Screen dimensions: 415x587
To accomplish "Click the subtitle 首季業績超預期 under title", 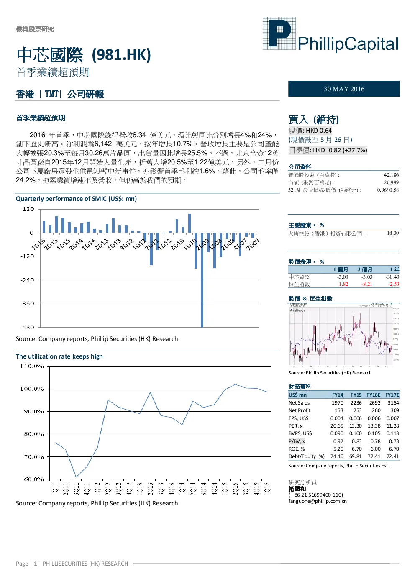I will [52, 72].
